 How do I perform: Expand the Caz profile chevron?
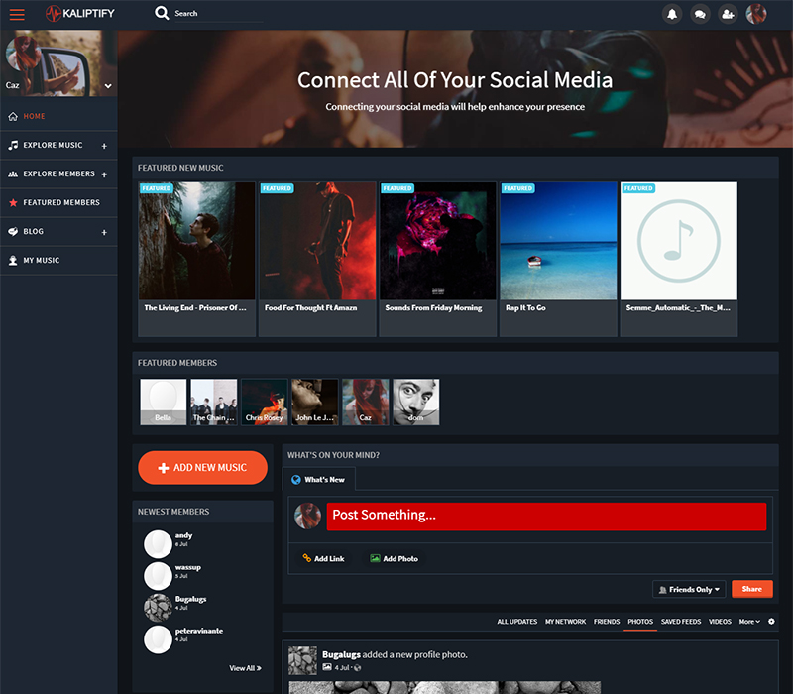(x=108, y=86)
